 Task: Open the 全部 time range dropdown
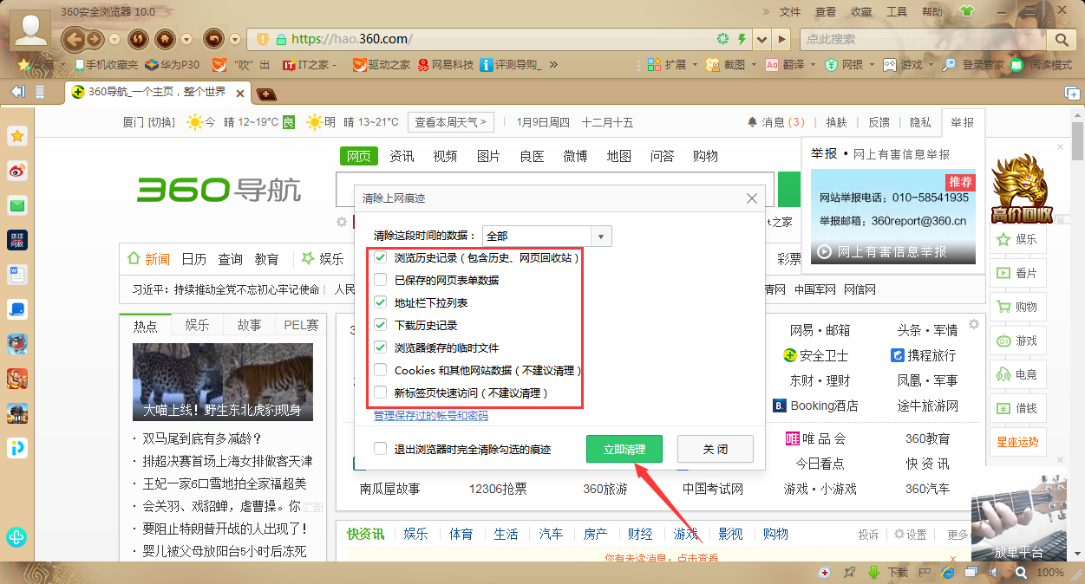coord(600,235)
